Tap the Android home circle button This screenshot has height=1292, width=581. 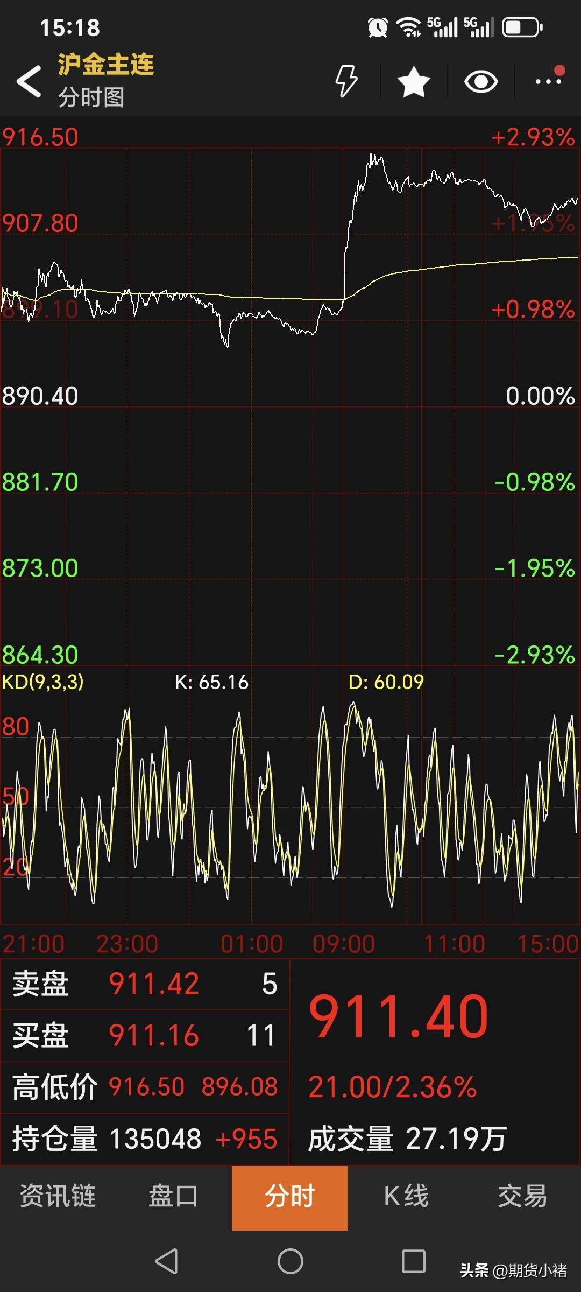(x=290, y=1261)
